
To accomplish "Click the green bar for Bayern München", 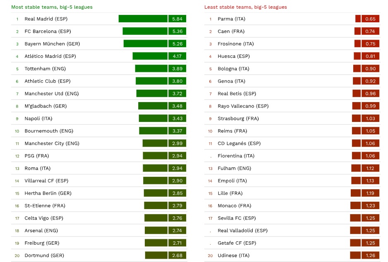I will coord(146,44).
